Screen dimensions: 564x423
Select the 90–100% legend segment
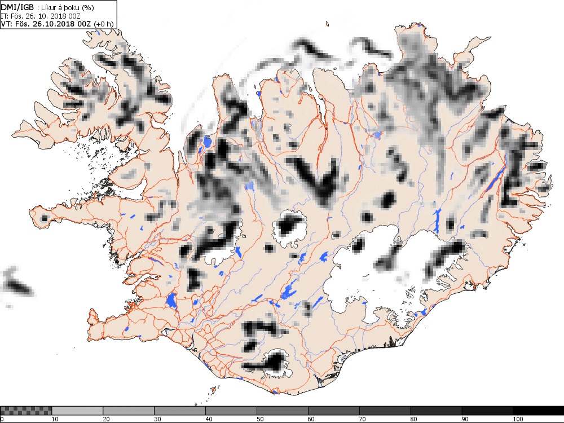point(487,411)
